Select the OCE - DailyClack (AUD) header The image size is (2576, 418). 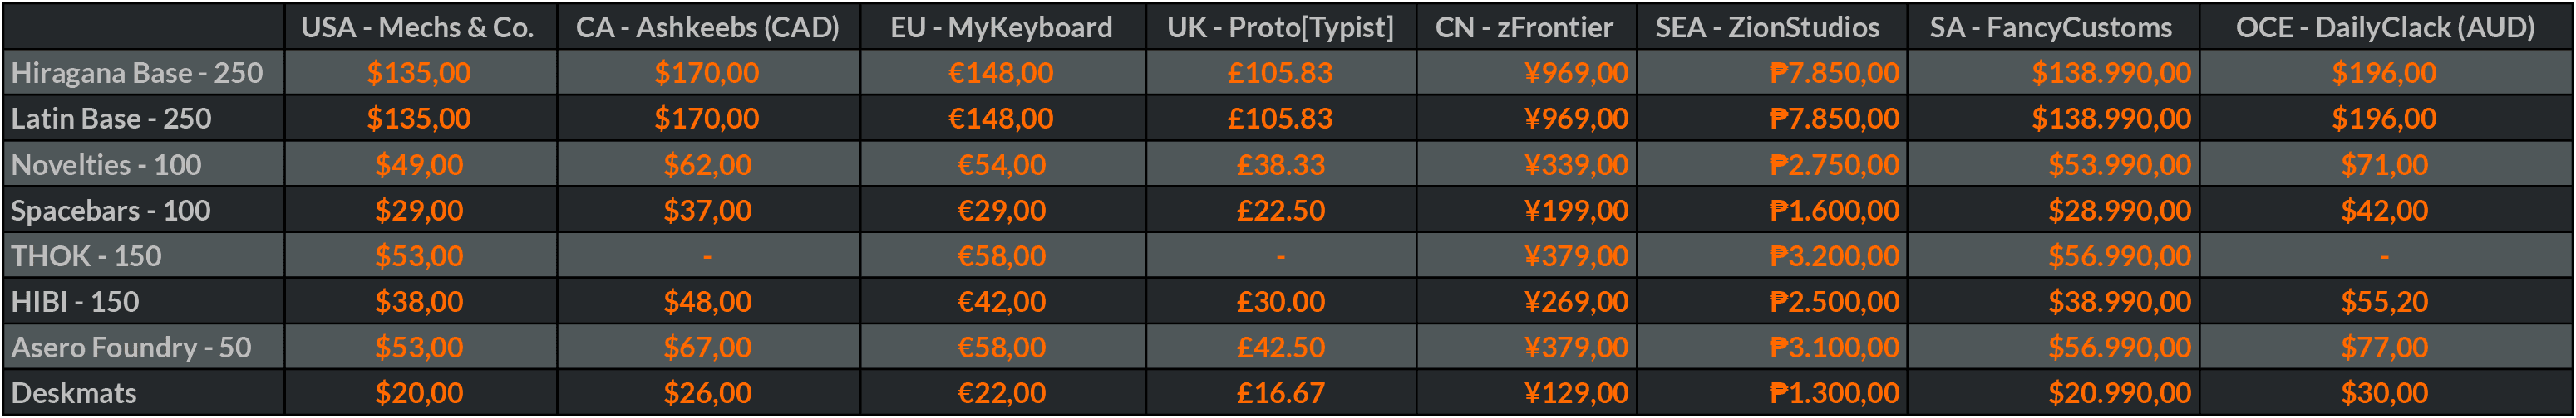coord(2385,27)
